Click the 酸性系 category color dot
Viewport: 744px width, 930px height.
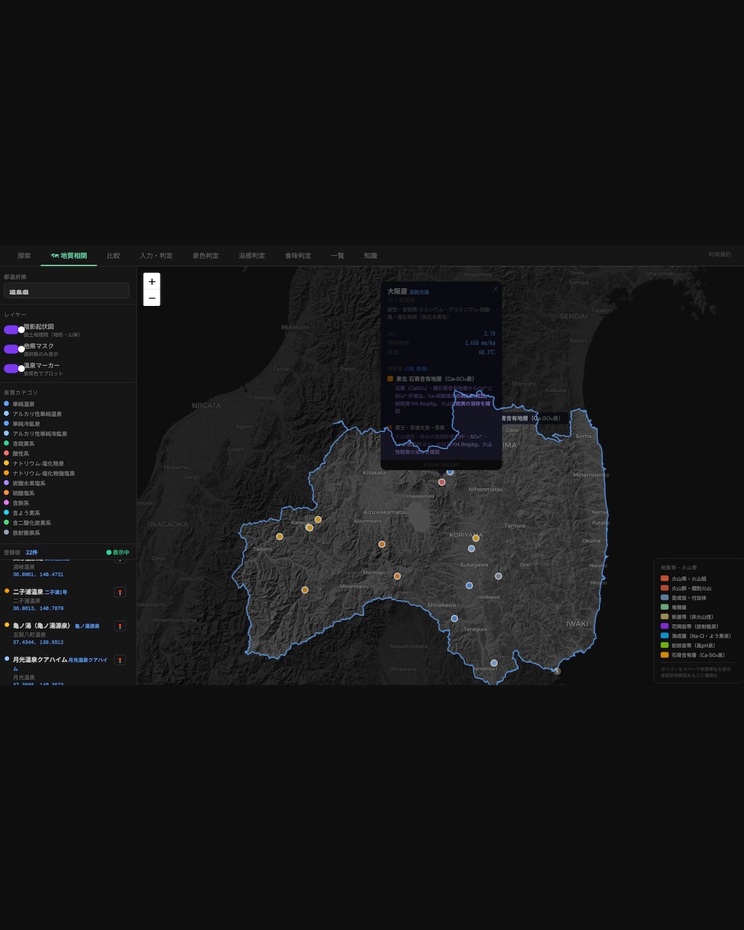pos(7,453)
